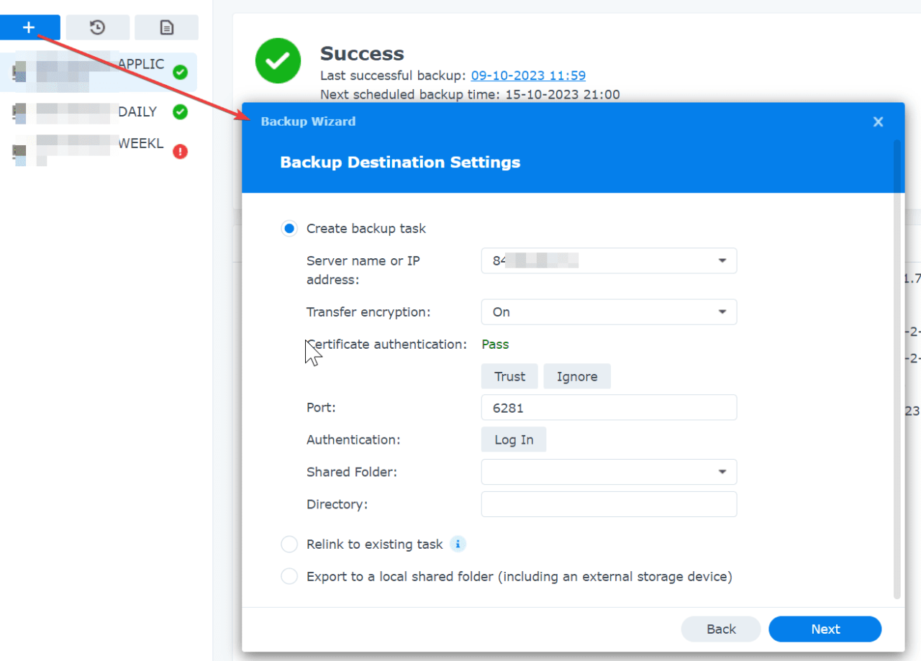Open the backup log document icon

[166, 27]
